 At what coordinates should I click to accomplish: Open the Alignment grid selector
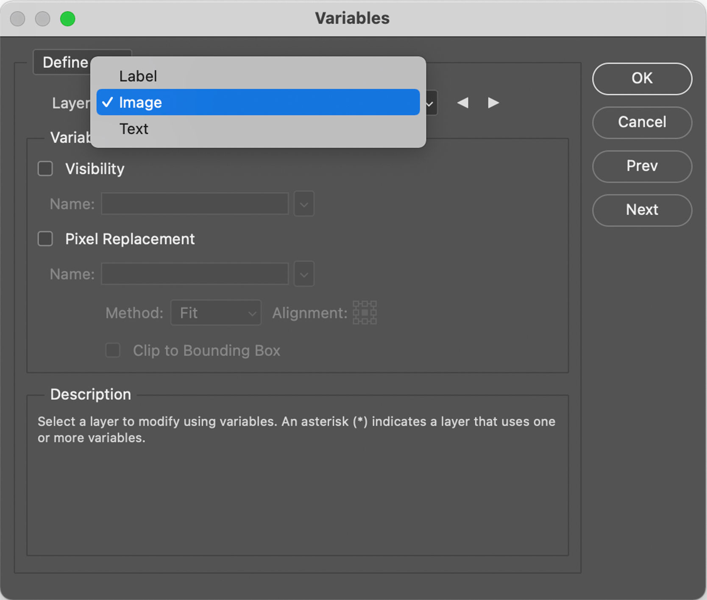(x=364, y=312)
